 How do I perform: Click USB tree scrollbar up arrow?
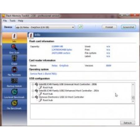[133, 85]
